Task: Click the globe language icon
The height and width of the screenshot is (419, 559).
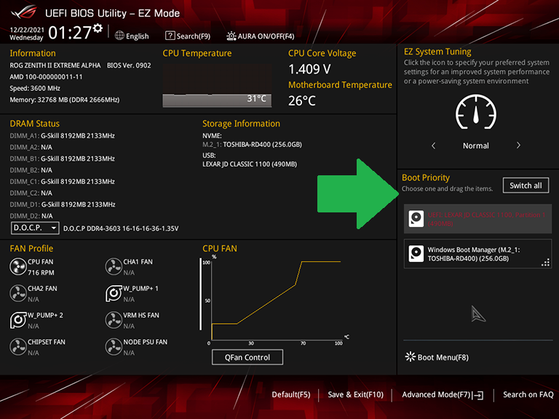Action: tap(119, 36)
